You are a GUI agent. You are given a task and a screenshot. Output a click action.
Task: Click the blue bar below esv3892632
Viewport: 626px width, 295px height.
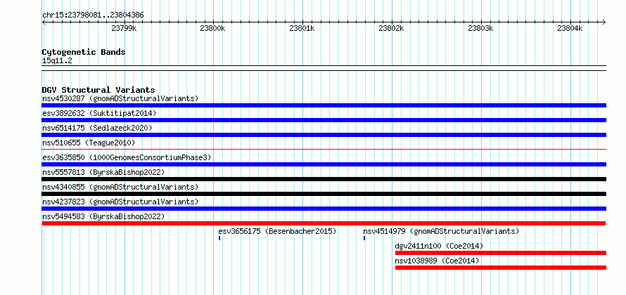pos(324,120)
